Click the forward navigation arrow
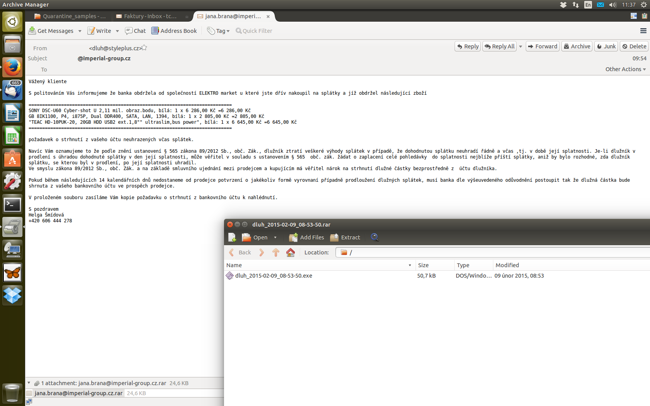 coord(262,252)
